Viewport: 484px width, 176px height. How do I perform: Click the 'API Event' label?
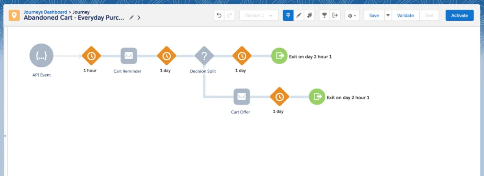pos(42,75)
